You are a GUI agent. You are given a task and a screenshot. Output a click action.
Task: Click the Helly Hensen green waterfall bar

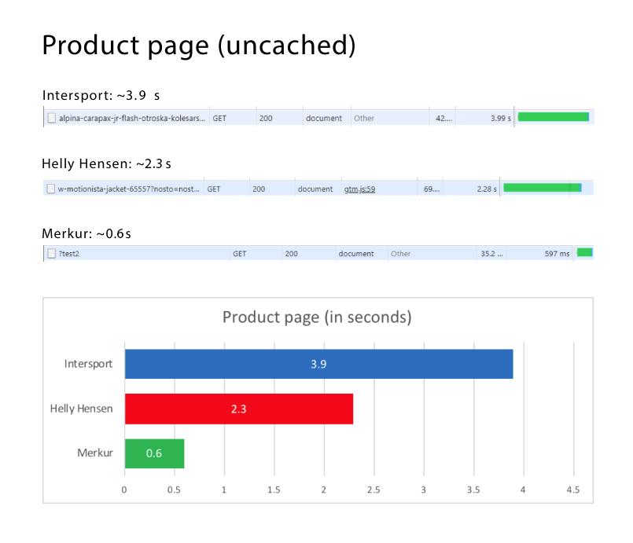click(x=542, y=188)
